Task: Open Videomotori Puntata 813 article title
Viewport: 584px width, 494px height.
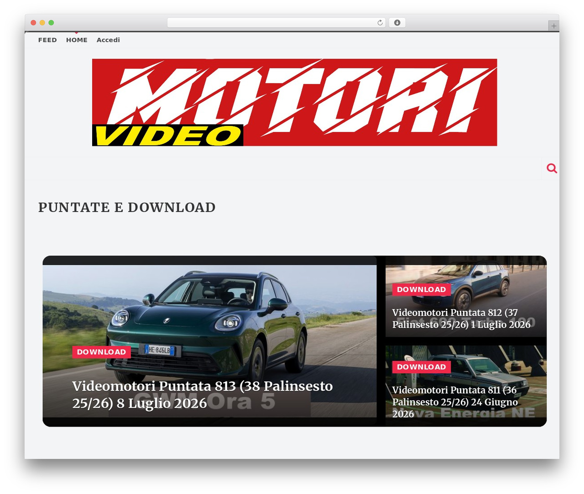Action: [203, 395]
